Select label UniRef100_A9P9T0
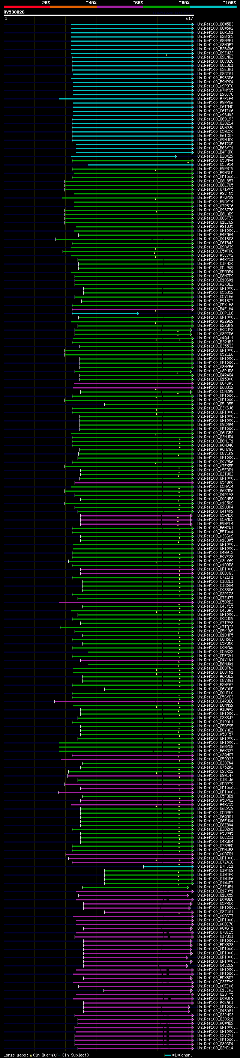The height and width of the screenshot is (1058, 240). [x=215, y=86]
